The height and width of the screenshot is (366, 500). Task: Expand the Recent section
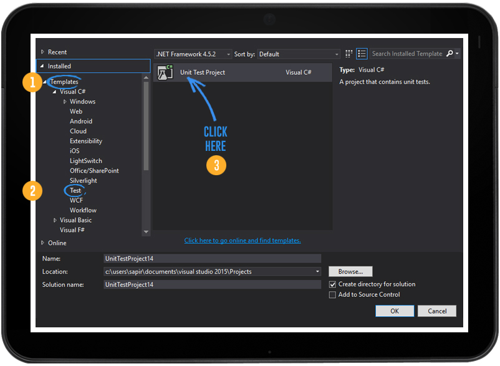[x=42, y=52]
